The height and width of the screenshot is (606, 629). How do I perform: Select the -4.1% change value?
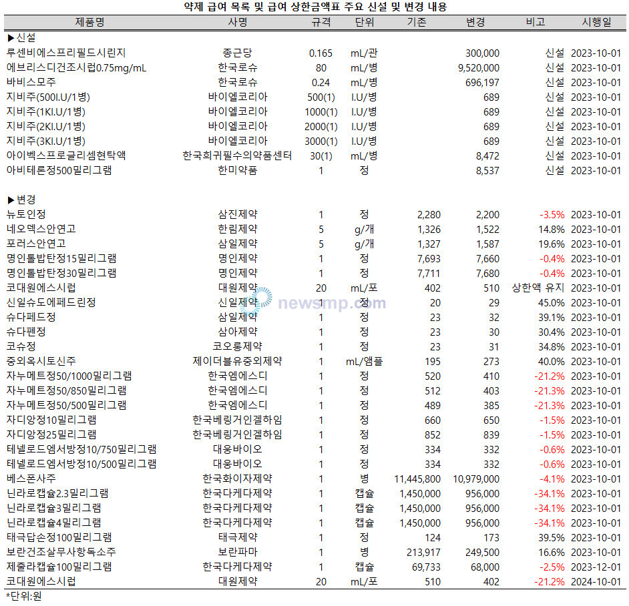pyautogui.click(x=552, y=479)
